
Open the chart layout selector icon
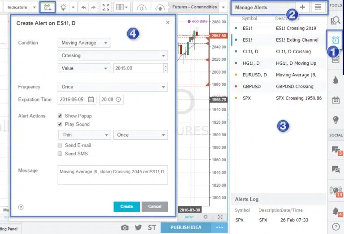coord(122,8)
